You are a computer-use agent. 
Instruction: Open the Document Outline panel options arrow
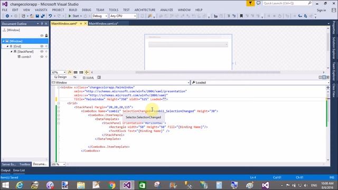click(x=37, y=24)
